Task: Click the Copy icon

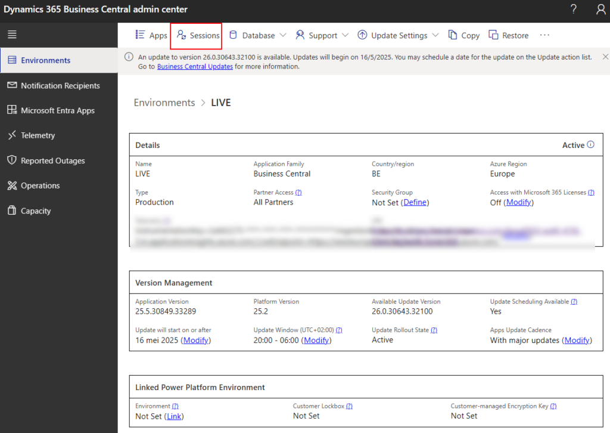Action: (453, 35)
